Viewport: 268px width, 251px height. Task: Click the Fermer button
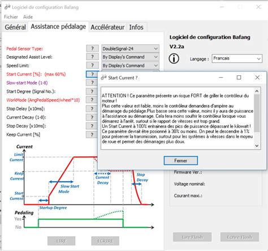[x=181, y=160]
